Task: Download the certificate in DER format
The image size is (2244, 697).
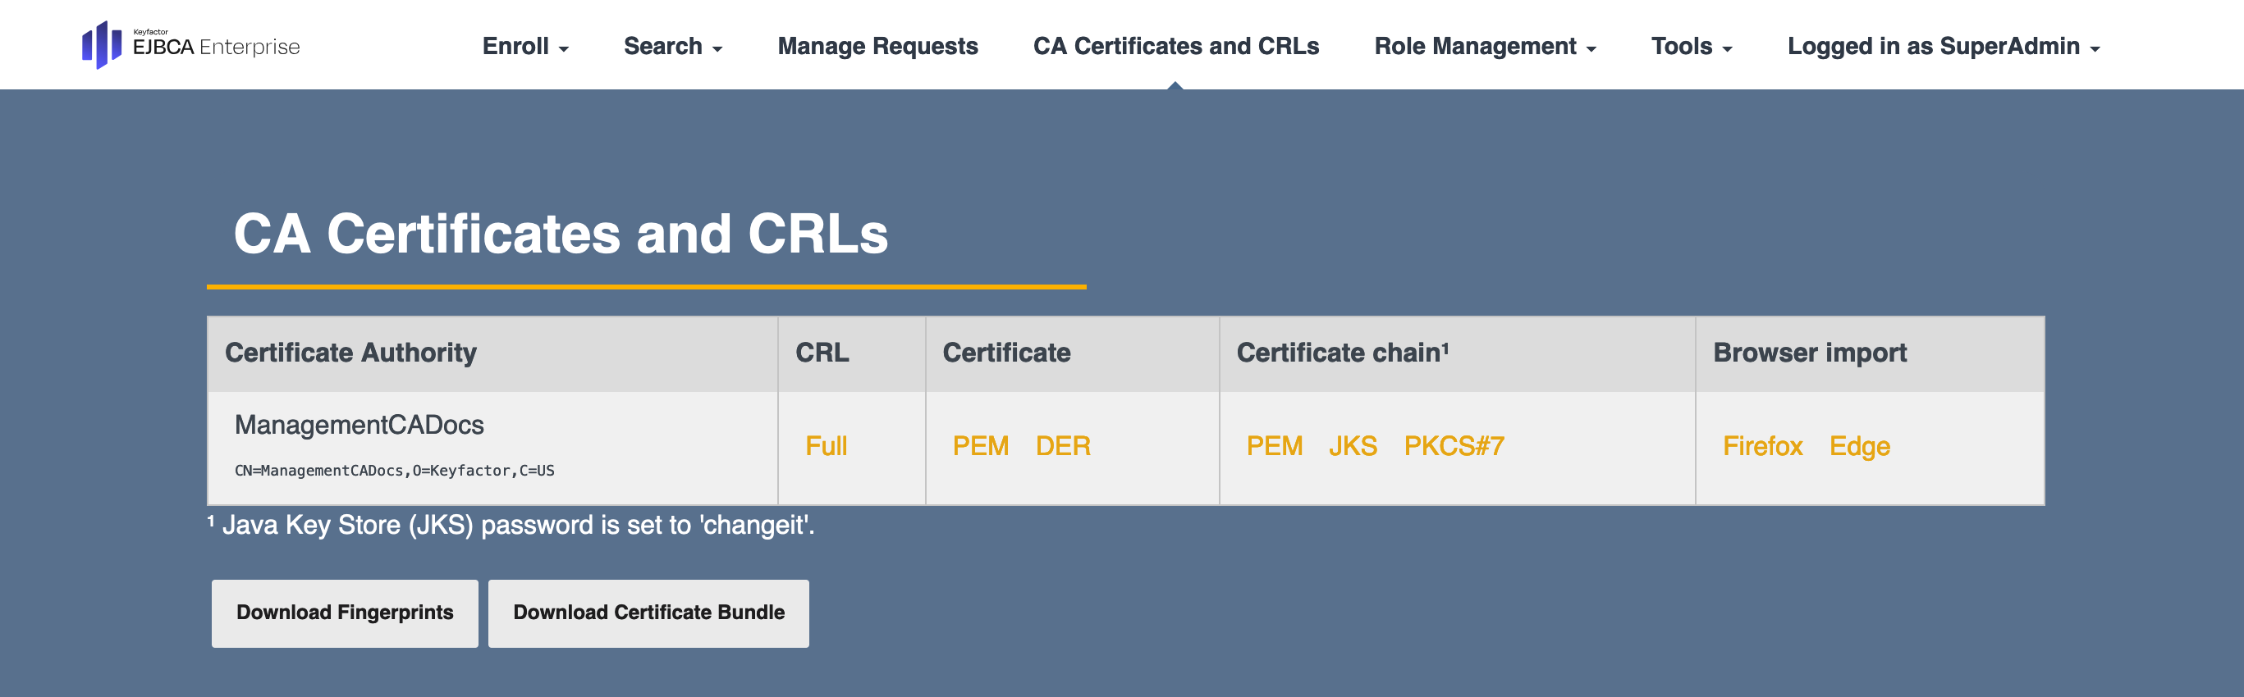Action: (1062, 446)
